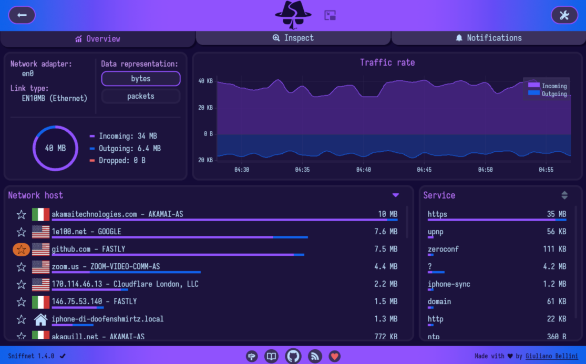Unstar the github.com favorite host
This screenshot has height=364, width=586.
click(x=21, y=249)
